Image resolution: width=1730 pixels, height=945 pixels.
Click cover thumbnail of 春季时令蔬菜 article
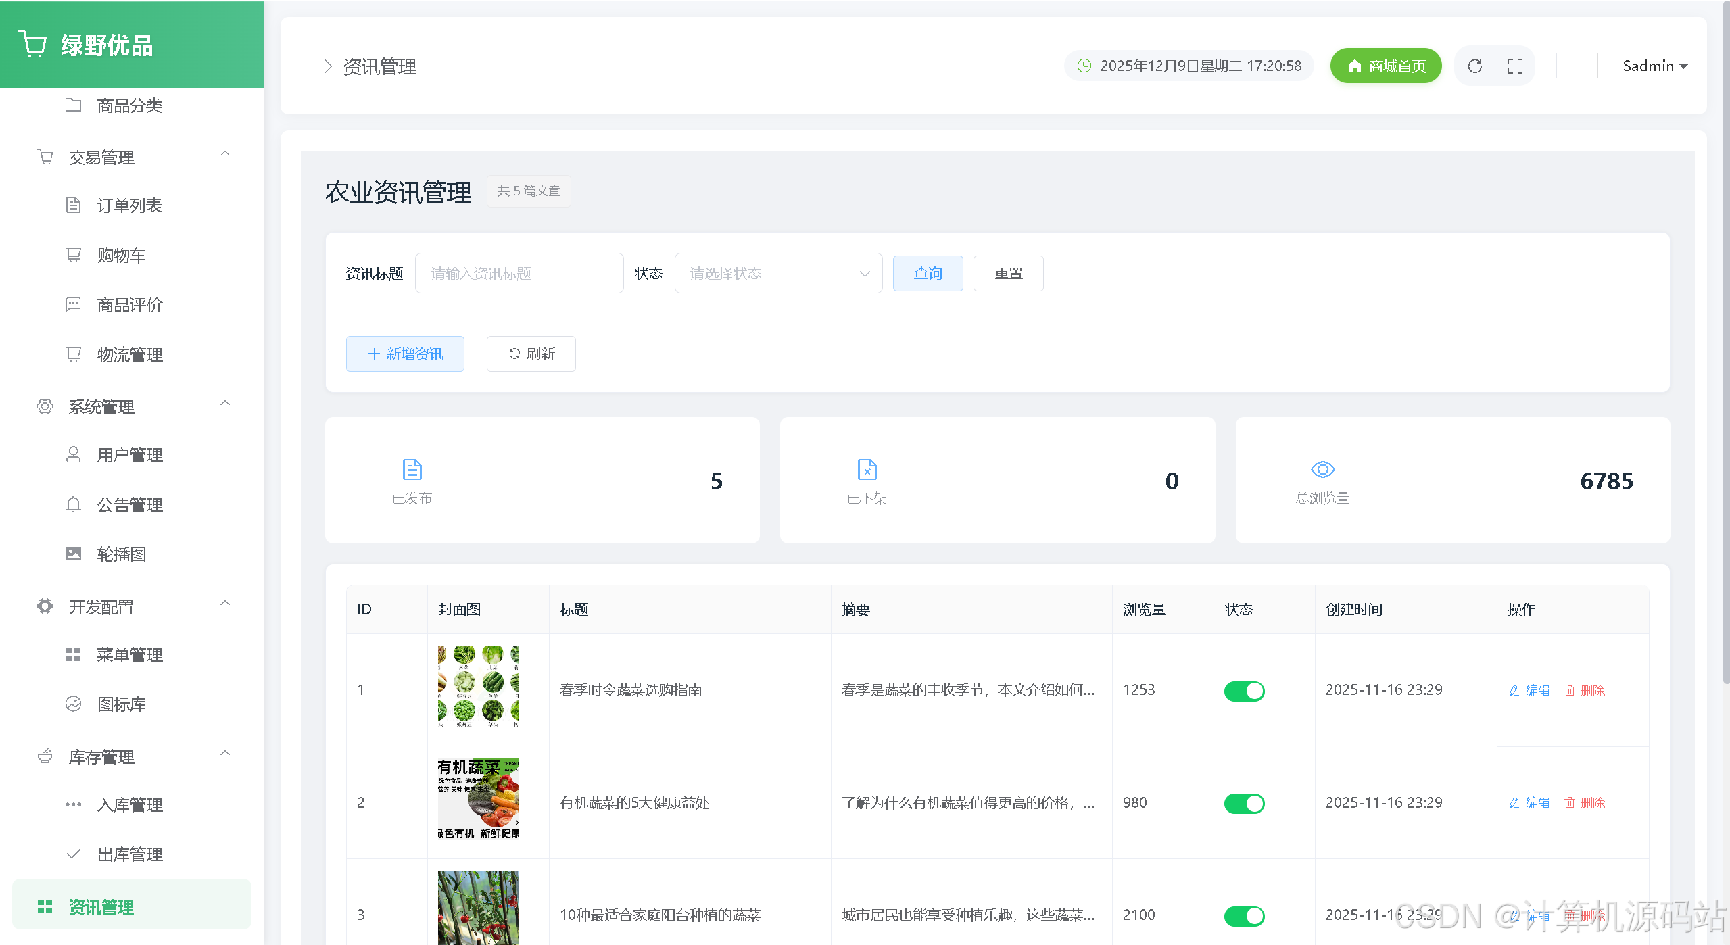[x=478, y=687]
